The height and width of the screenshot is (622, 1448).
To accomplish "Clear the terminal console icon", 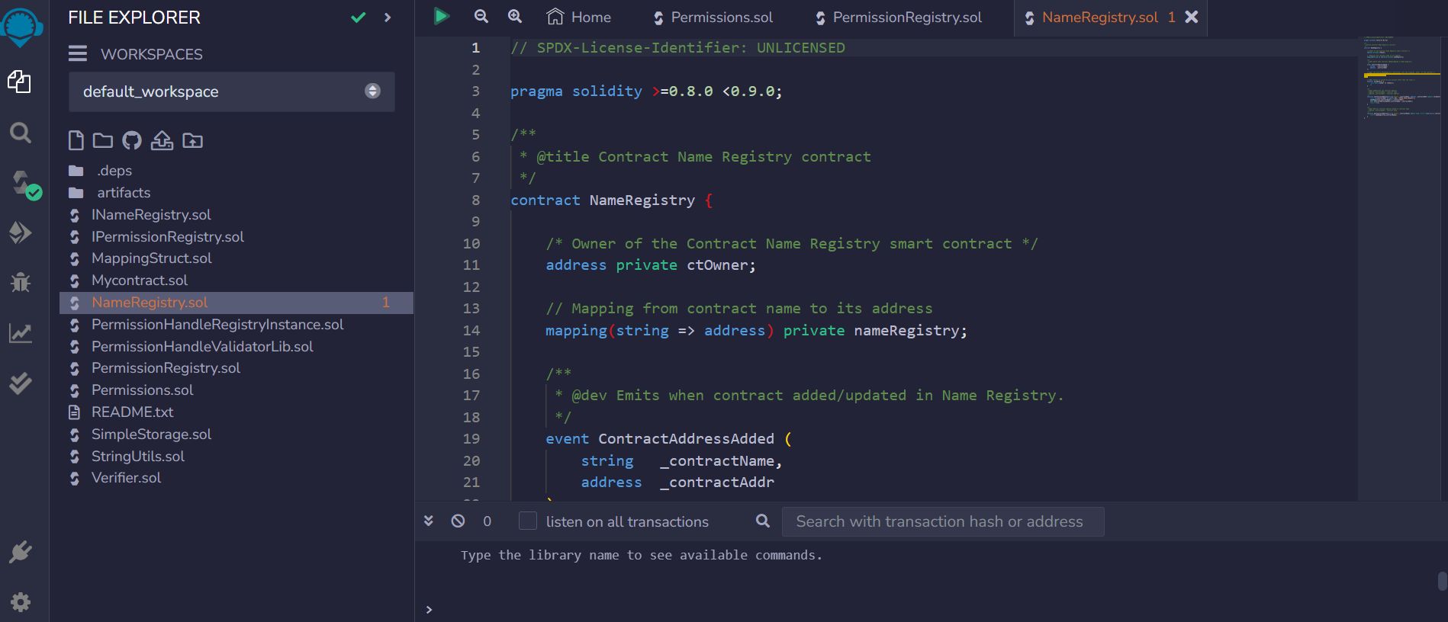I will pyautogui.click(x=458, y=521).
